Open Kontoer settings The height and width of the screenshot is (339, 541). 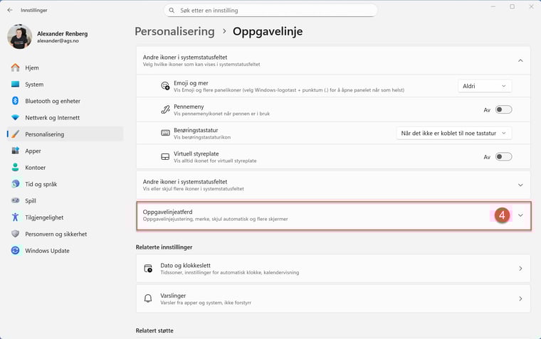click(65, 167)
